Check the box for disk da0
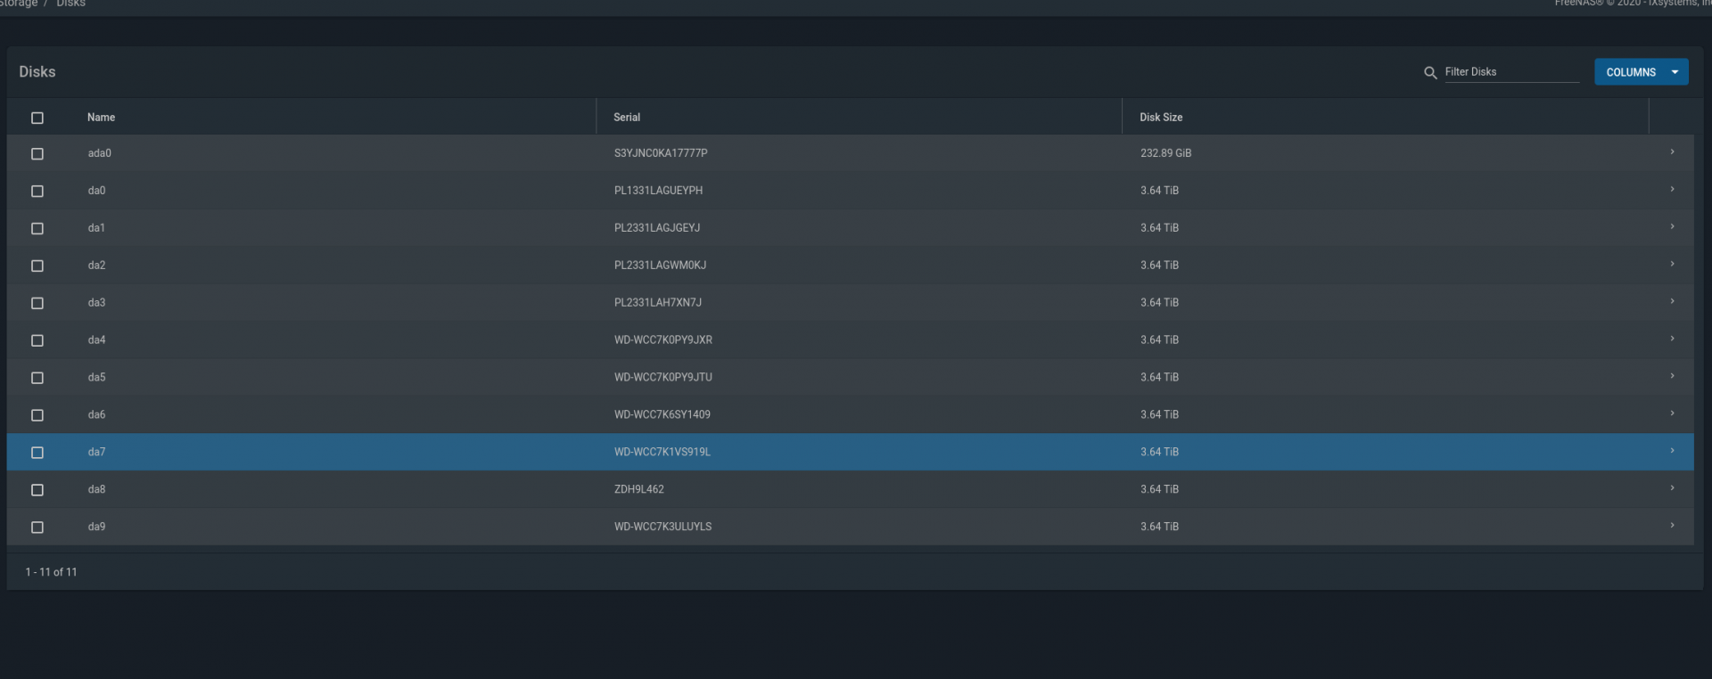The image size is (1712, 679). [37, 192]
